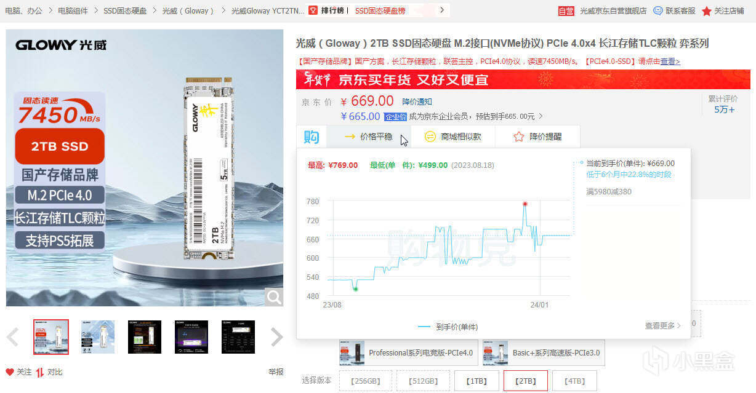Screen dimensions: 756x393
Task: Click 查看更多 in price chart popup
Action: point(662,326)
